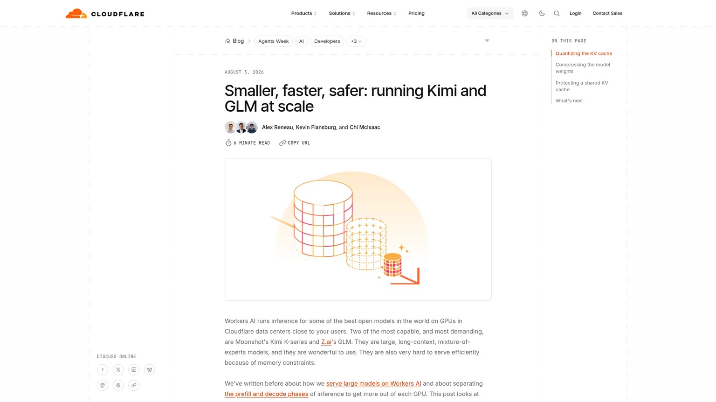Screen dimensions: 716x402
Task: Expand the Solutions menu
Action: 342,13
